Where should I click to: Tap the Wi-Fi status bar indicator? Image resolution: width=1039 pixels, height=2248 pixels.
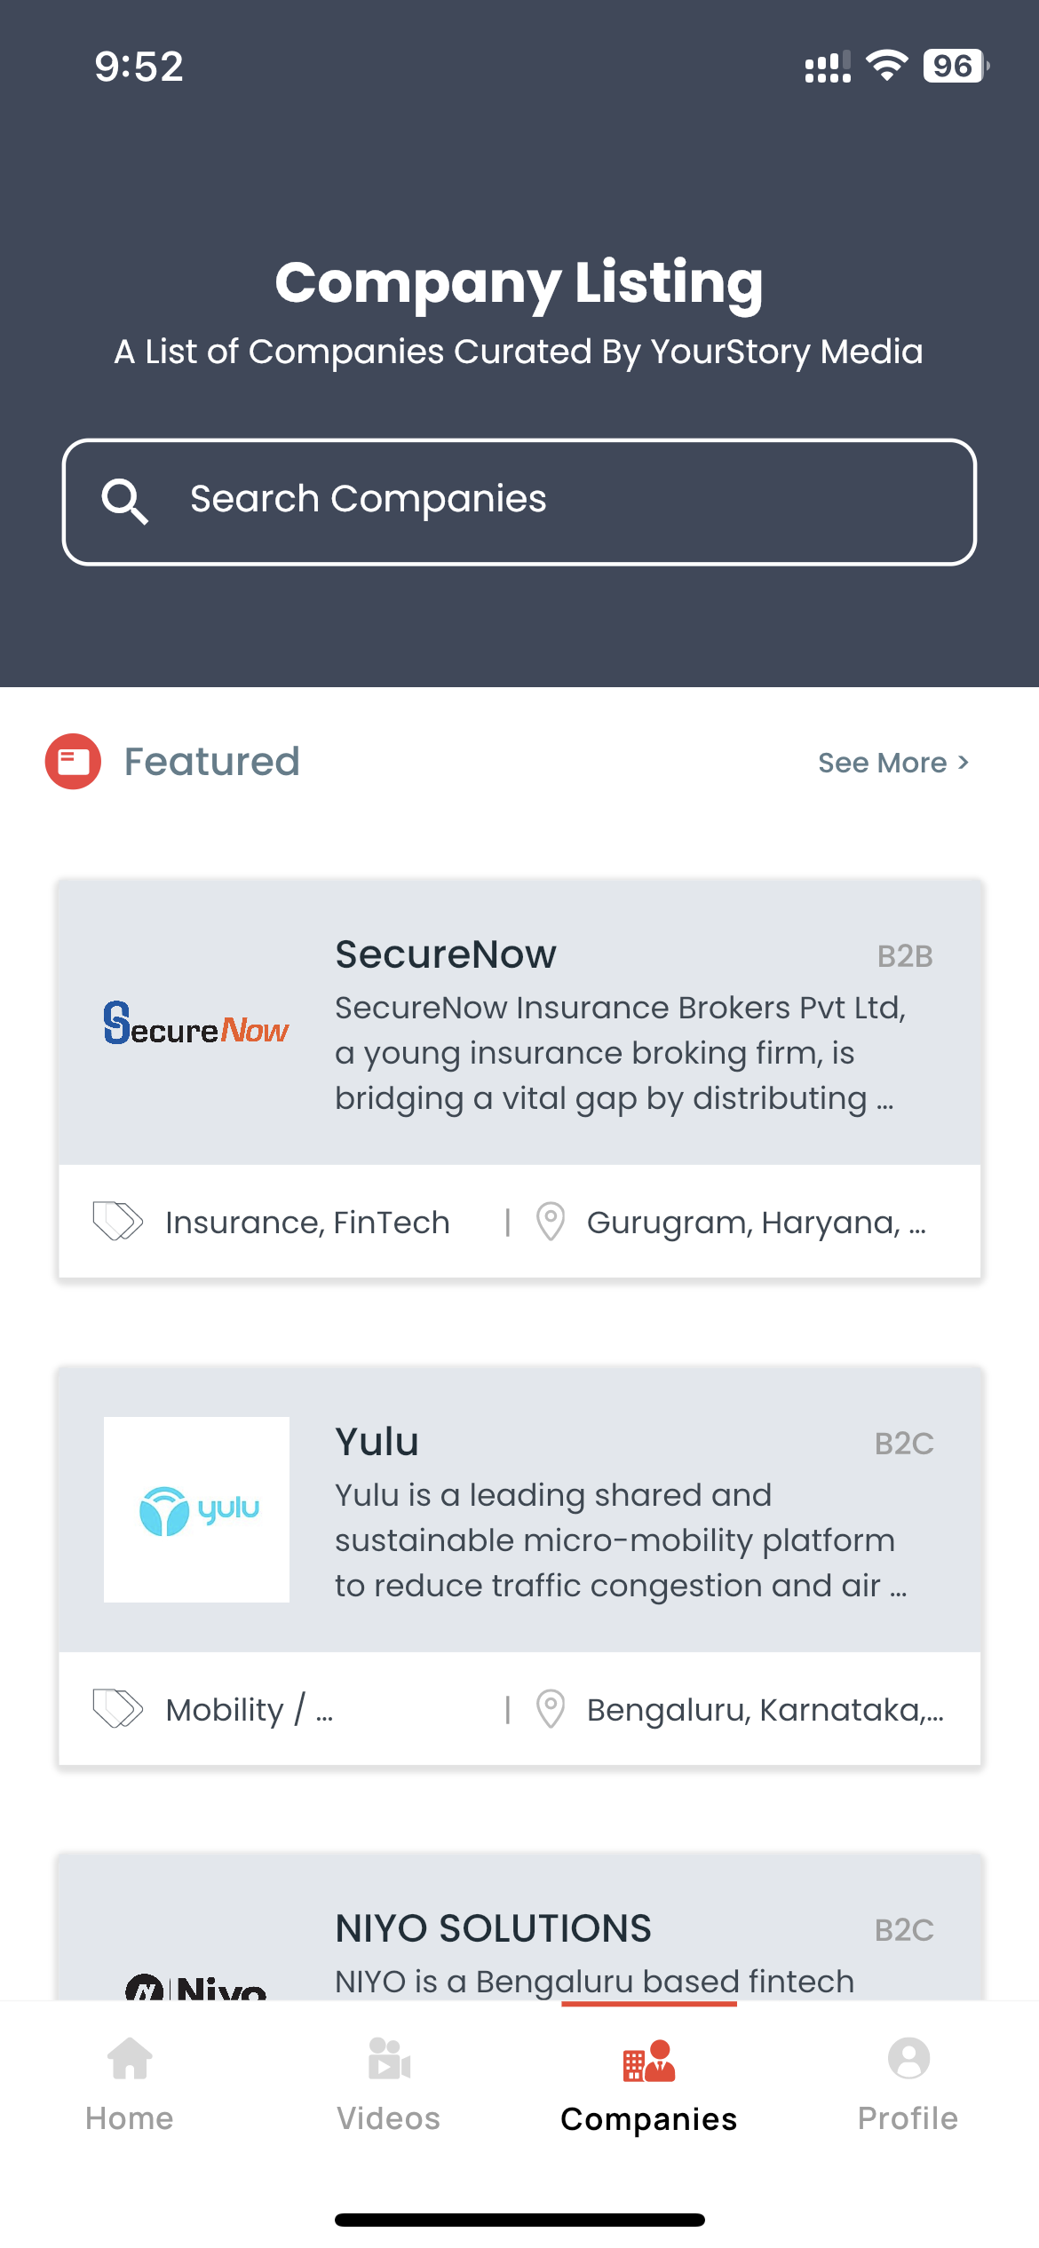click(x=886, y=66)
